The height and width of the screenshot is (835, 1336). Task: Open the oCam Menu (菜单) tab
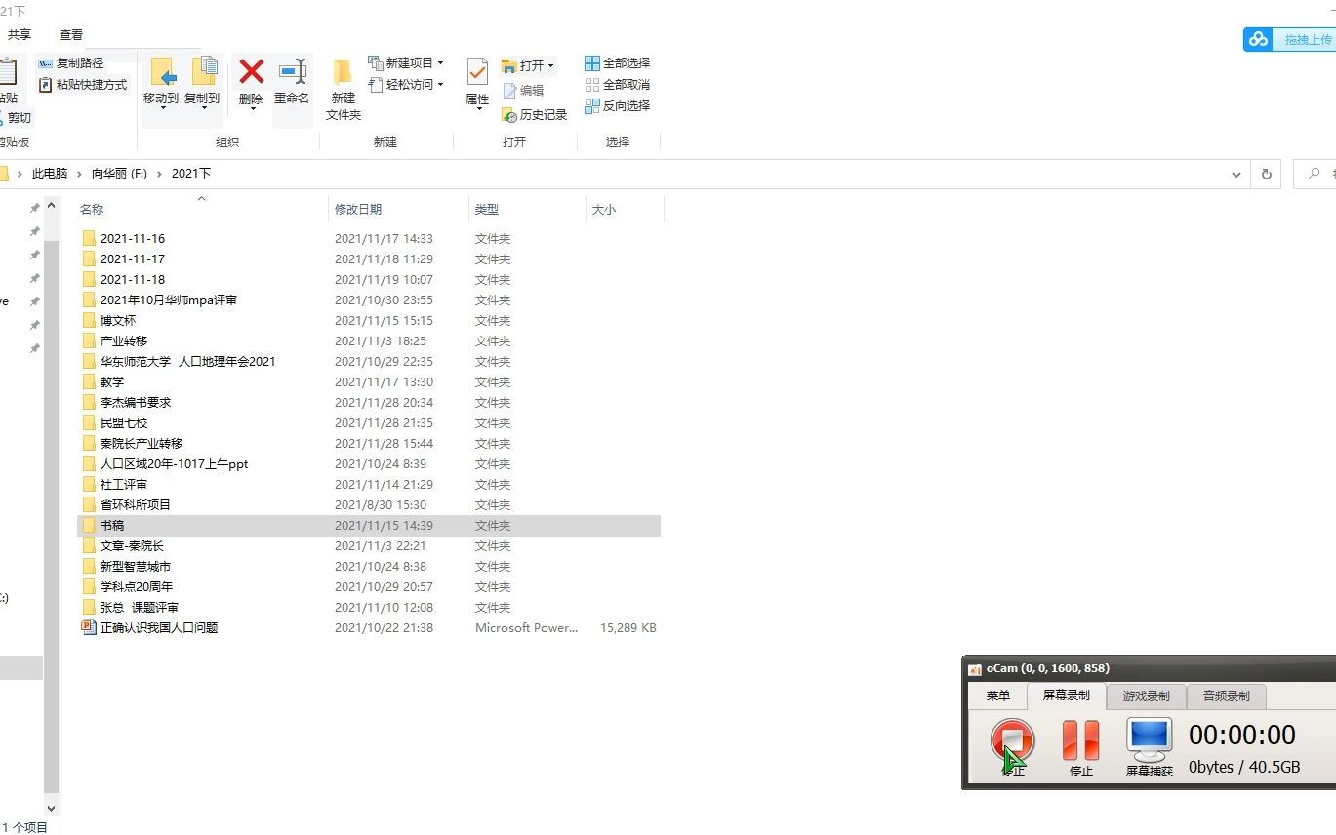[997, 696]
